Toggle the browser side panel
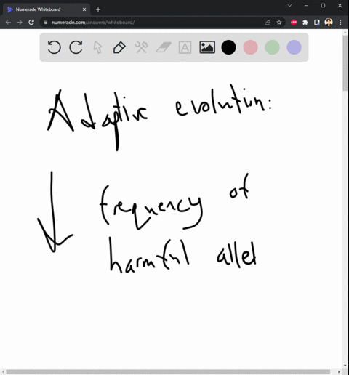The width and height of the screenshot is (349, 375). pyautogui.click(x=317, y=23)
